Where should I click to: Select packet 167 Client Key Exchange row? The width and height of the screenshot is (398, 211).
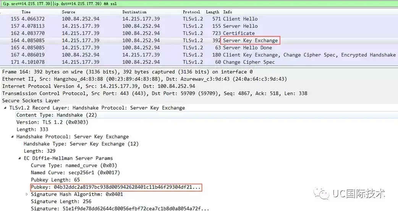tap(199, 55)
